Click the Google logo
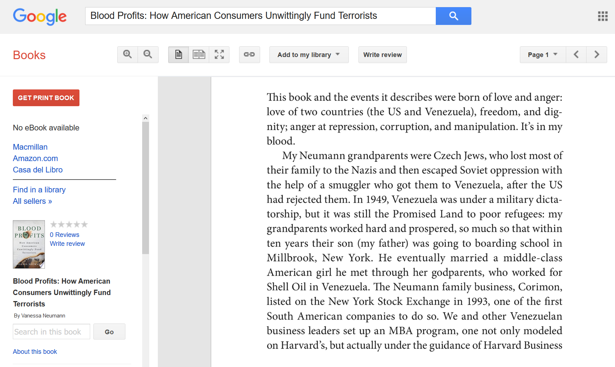Image resolution: width=615 pixels, height=367 pixels. [x=40, y=16]
